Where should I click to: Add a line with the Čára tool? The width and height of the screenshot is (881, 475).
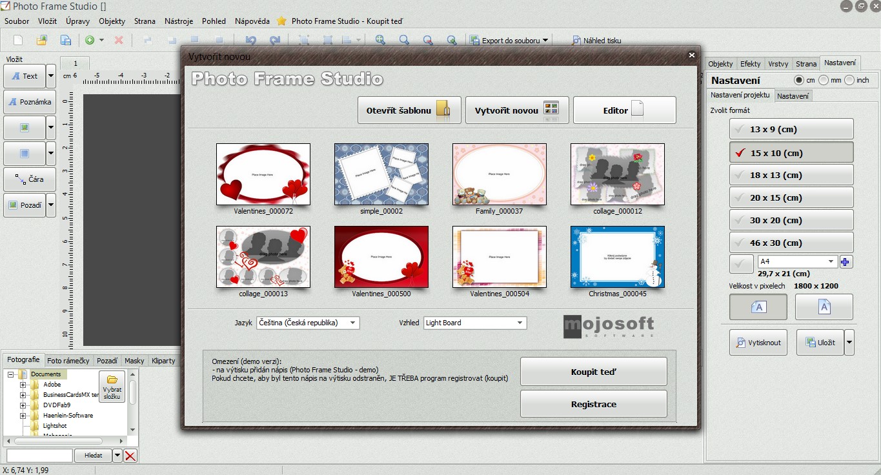[x=30, y=179]
